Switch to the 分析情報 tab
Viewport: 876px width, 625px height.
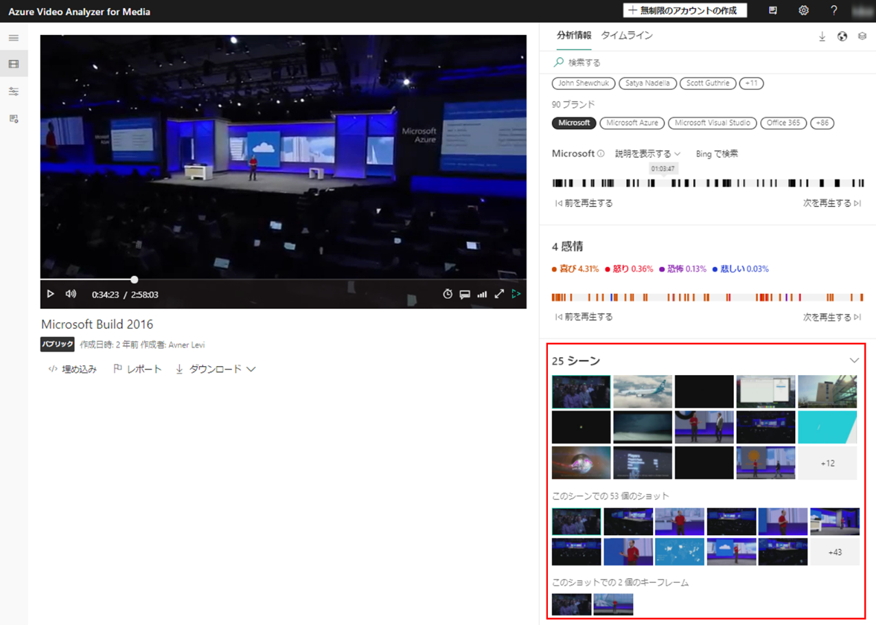pyautogui.click(x=574, y=36)
